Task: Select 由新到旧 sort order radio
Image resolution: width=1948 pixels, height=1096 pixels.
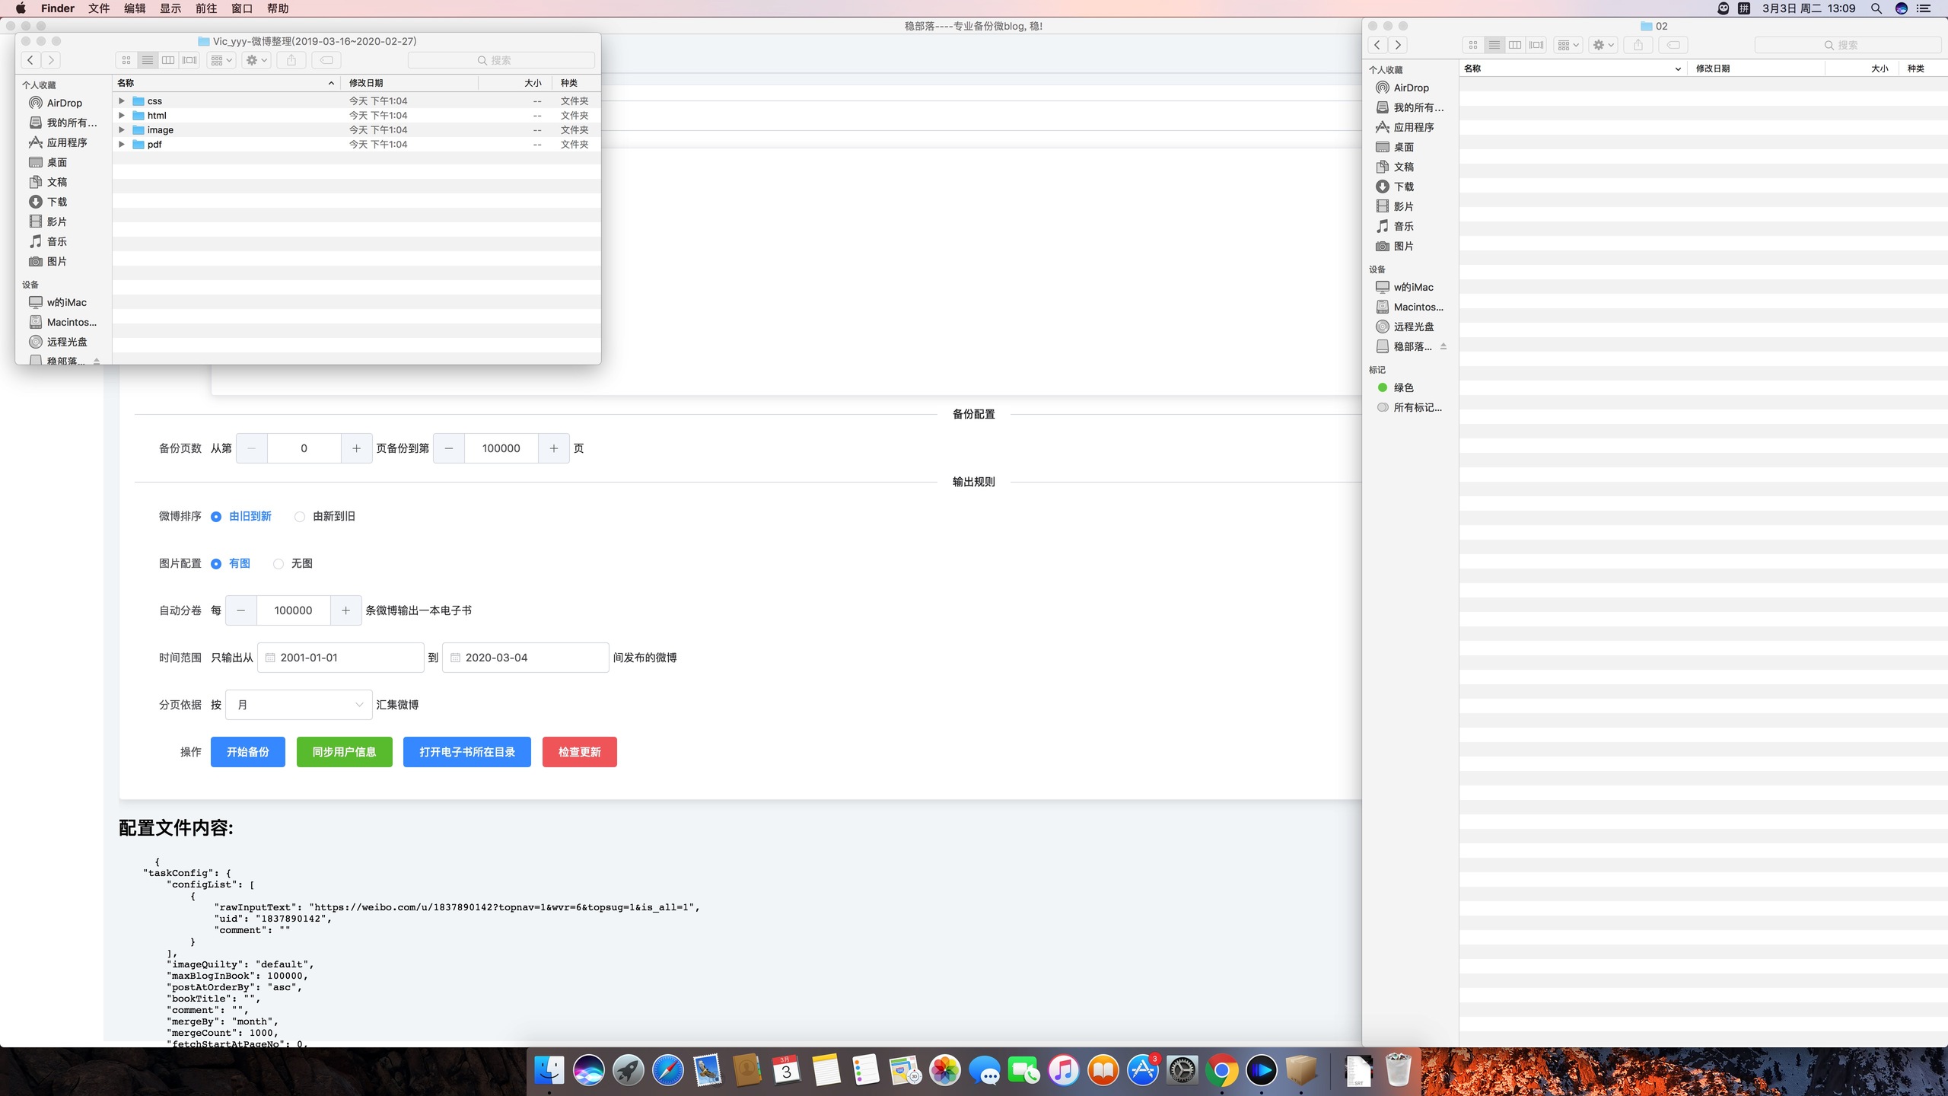Action: pyautogui.click(x=300, y=517)
